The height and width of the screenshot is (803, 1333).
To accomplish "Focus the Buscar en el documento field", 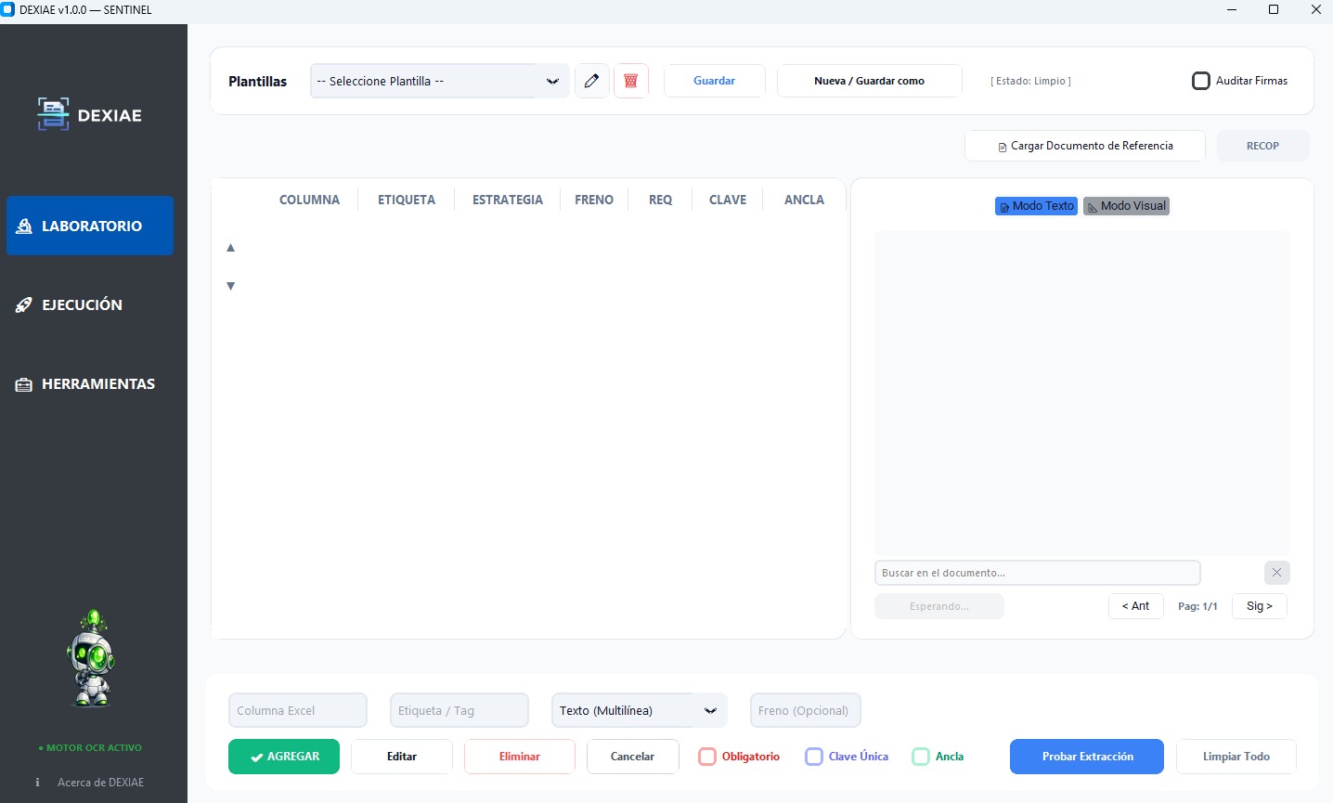I will coord(1037,573).
